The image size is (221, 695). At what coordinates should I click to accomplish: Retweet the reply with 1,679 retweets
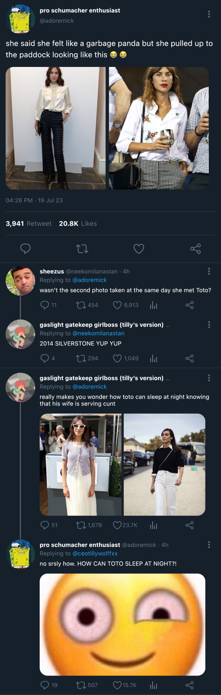pyautogui.click(x=81, y=525)
